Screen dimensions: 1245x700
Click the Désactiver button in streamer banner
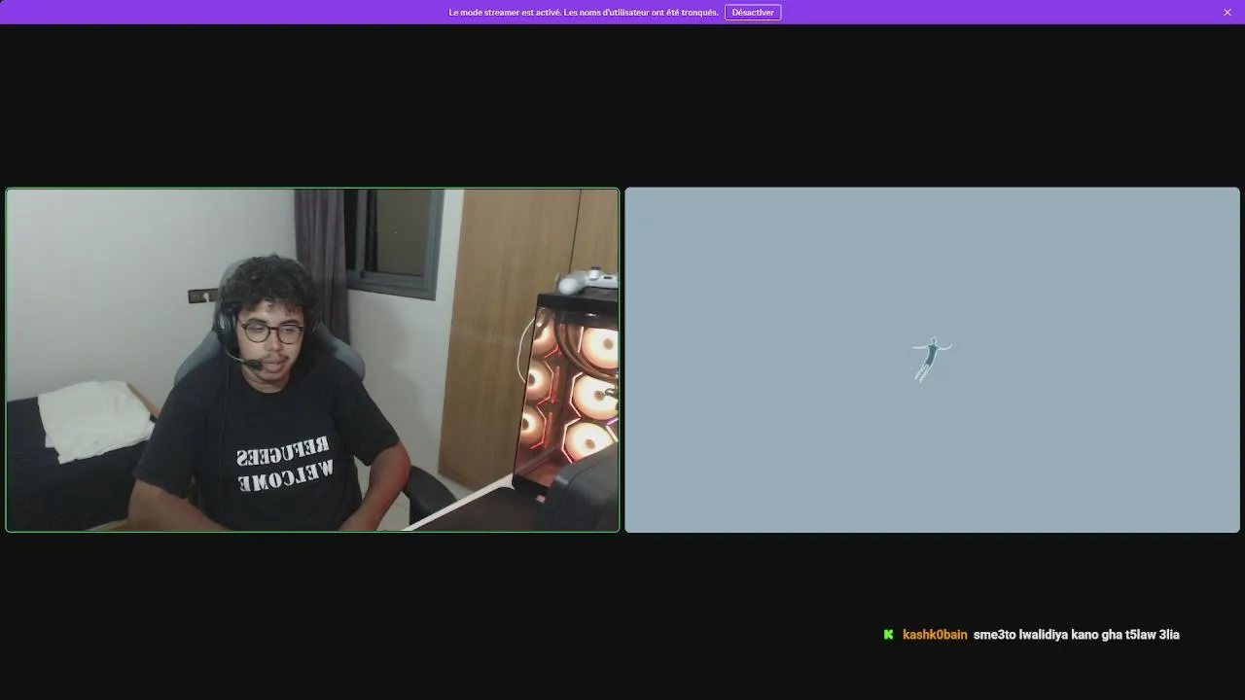pyautogui.click(x=752, y=13)
